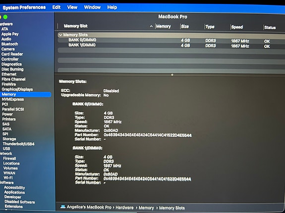The image size is (285, 213).
Task: Open the Edit menu
Action: pyautogui.click(x=57, y=7)
